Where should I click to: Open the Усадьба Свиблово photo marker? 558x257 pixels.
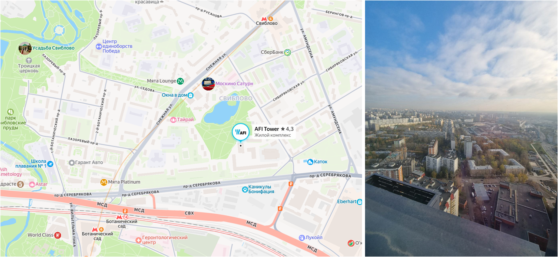point(25,48)
